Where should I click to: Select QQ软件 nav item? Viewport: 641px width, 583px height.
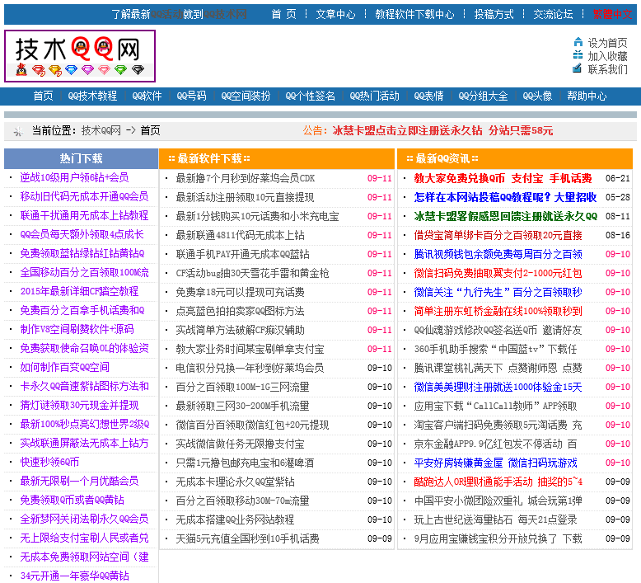[147, 96]
